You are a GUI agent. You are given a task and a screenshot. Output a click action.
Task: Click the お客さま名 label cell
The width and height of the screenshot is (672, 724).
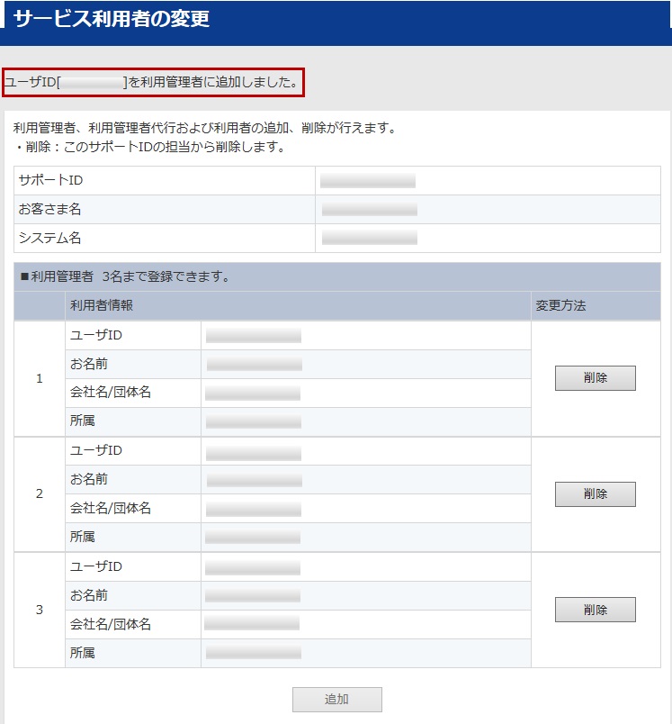pyautogui.click(x=165, y=210)
